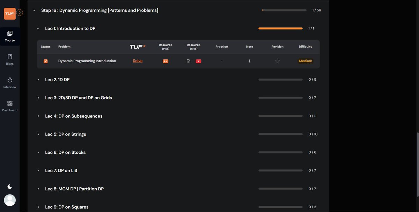Image resolution: width=419 pixels, height=212 pixels.
Task: Click the Medium difficulty badge
Action: coord(306,61)
